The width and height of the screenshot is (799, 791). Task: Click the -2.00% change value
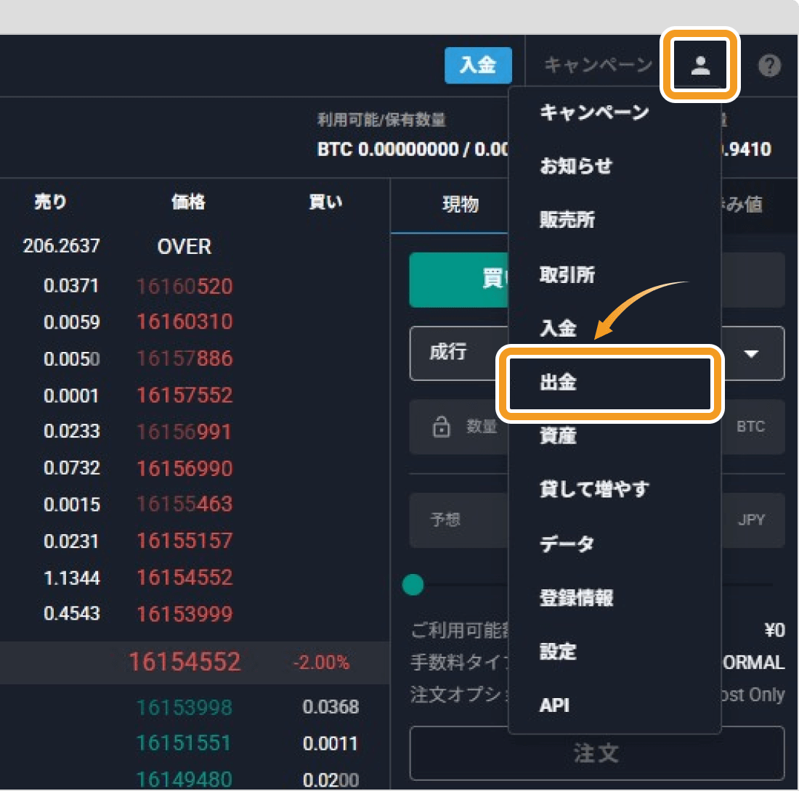pos(321,663)
